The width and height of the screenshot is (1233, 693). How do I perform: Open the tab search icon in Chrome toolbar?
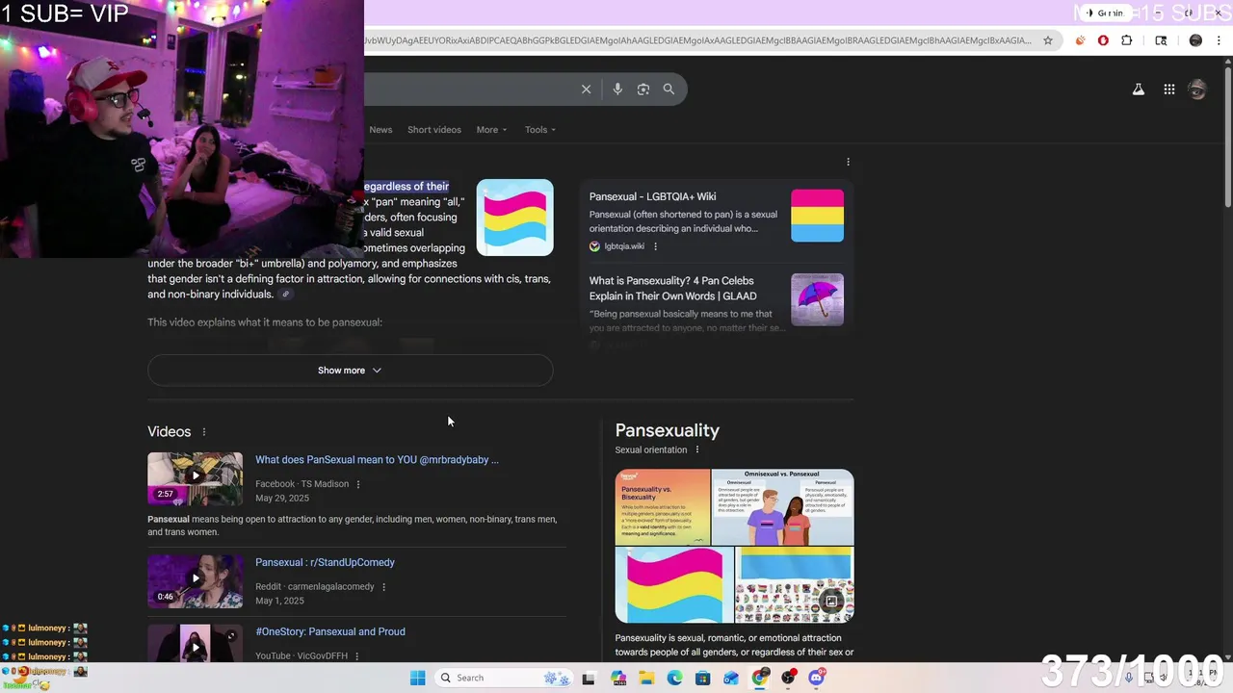(x=1161, y=40)
